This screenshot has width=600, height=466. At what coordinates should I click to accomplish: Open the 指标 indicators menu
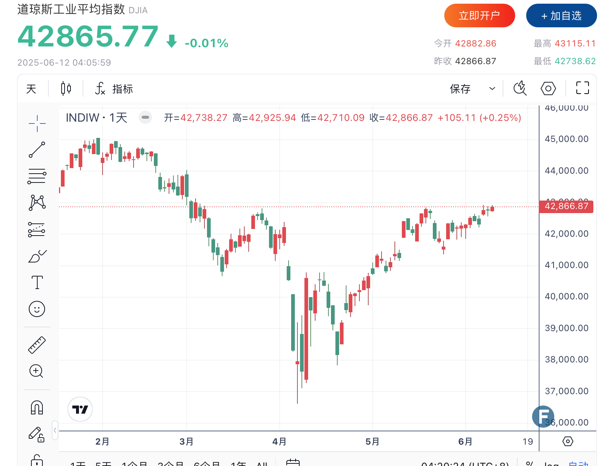pyautogui.click(x=114, y=89)
